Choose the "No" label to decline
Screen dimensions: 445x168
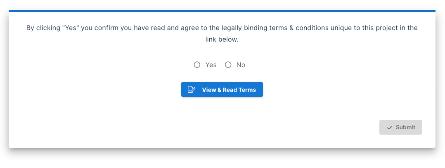point(241,65)
